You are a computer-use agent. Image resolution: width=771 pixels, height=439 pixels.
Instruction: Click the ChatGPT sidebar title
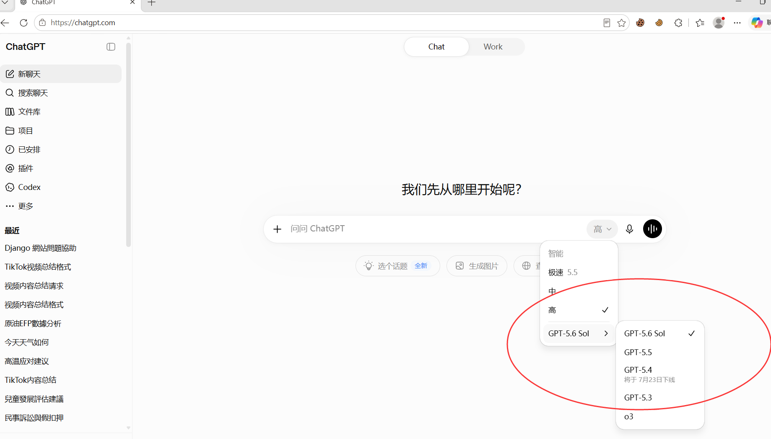point(26,47)
